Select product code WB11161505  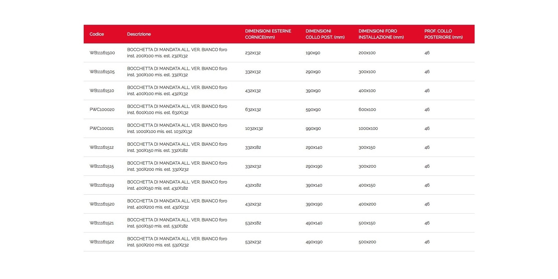tap(102, 72)
